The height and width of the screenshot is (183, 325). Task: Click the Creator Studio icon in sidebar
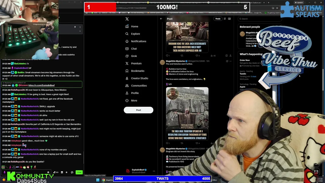point(127,78)
